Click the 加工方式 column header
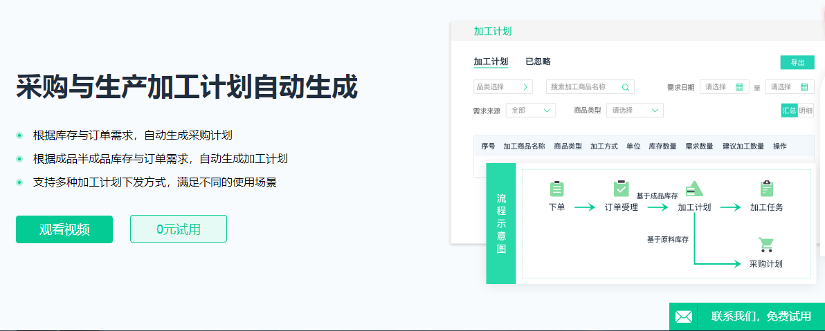 point(604,146)
